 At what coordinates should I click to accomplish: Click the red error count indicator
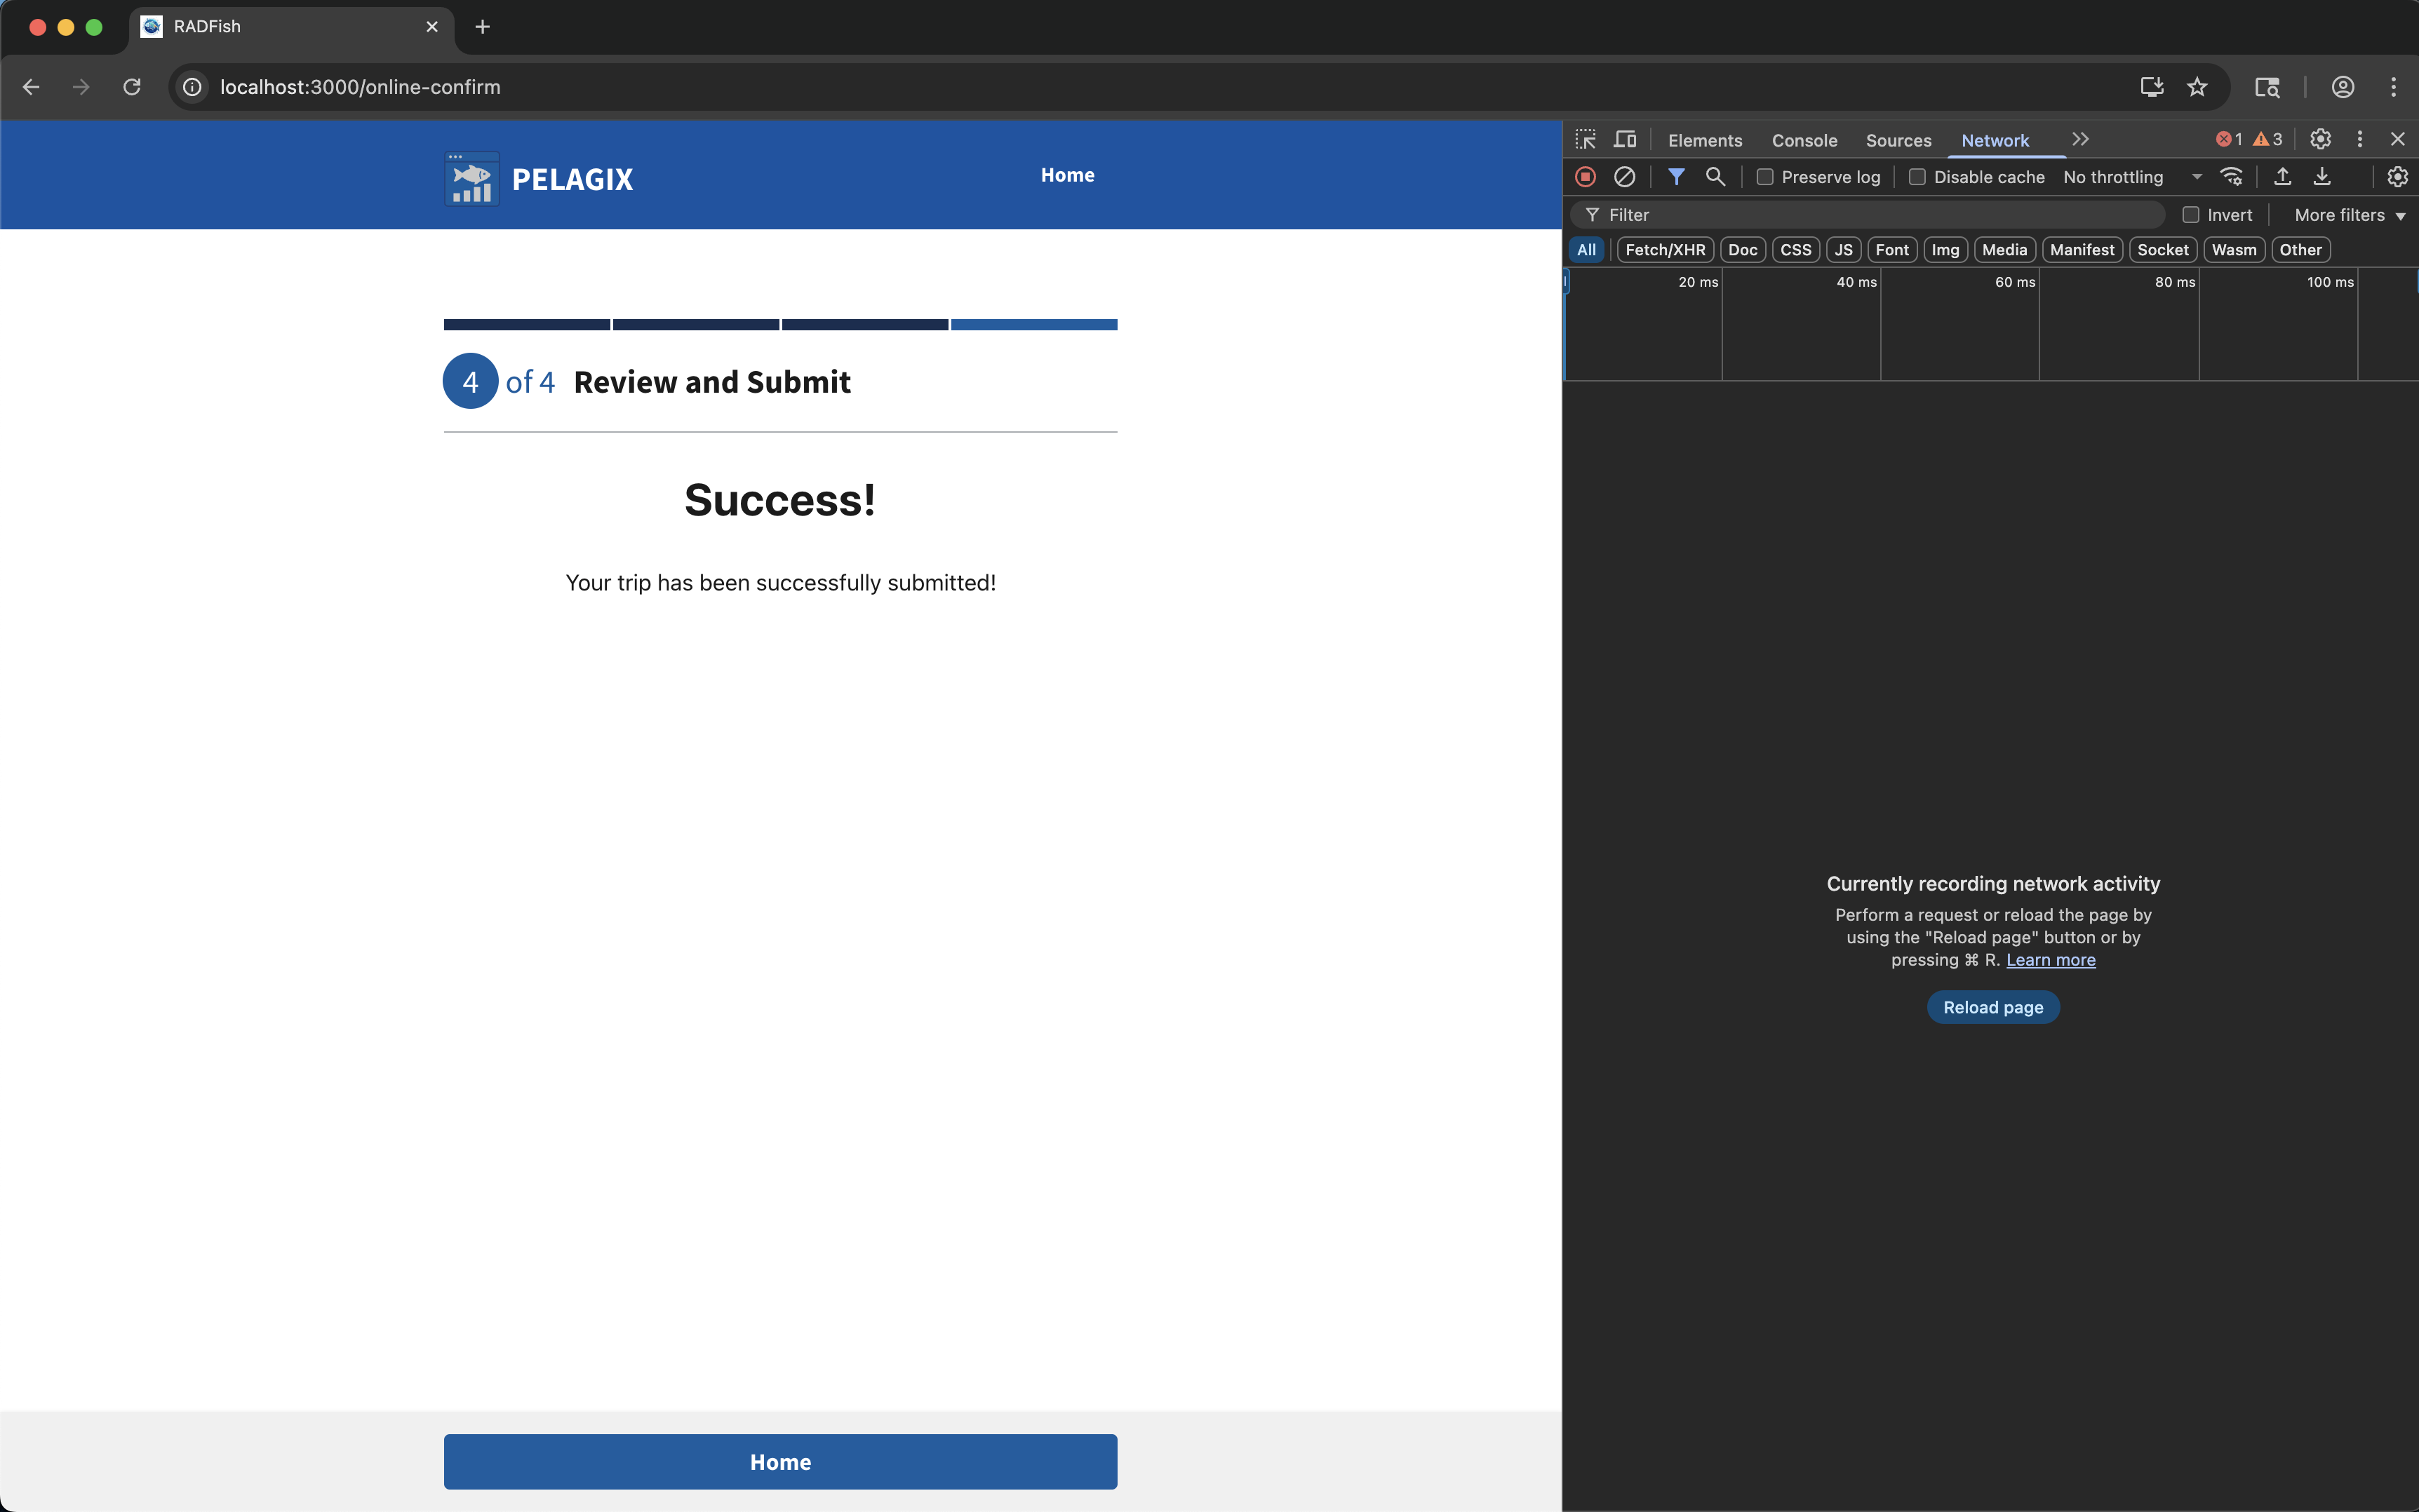2229,139
